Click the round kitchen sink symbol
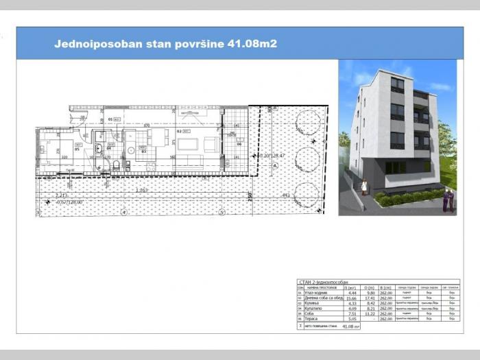The height and width of the screenshot is (360, 480). pos(130,150)
